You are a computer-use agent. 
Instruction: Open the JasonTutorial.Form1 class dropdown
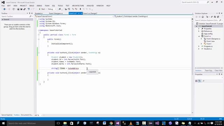coord(74,16)
